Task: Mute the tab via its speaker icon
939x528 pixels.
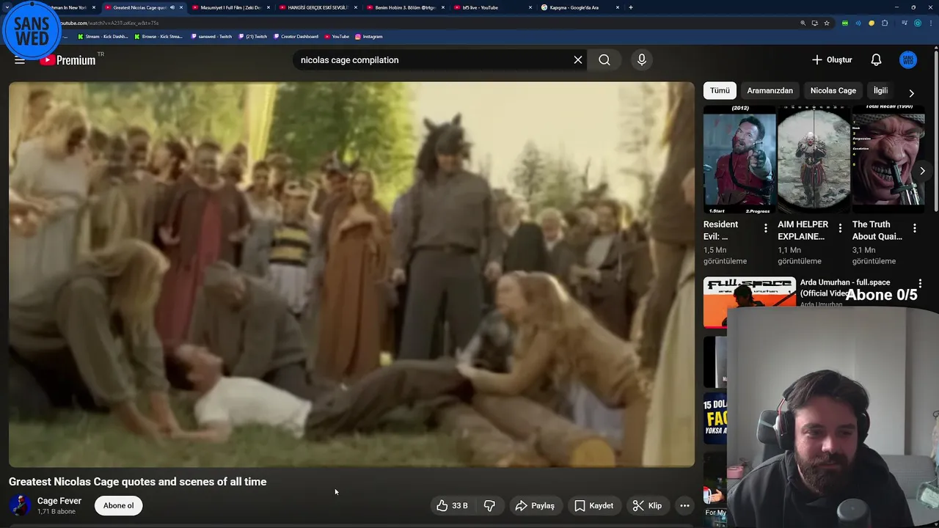Action: [172, 7]
